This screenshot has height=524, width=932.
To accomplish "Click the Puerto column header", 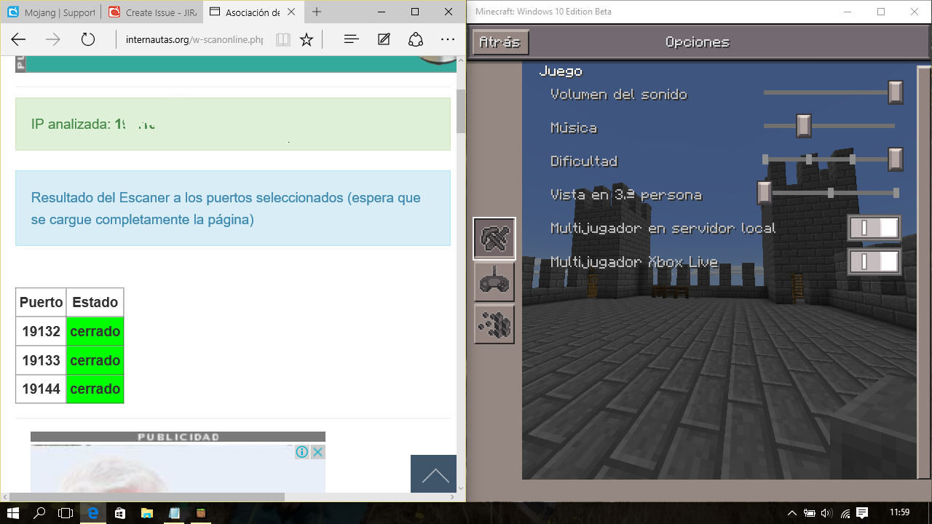I will point(41,302).
